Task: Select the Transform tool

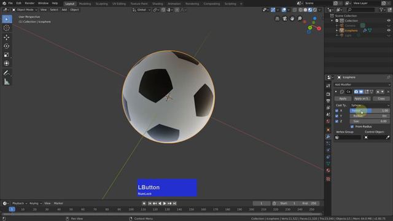Action: pos(7,64)
